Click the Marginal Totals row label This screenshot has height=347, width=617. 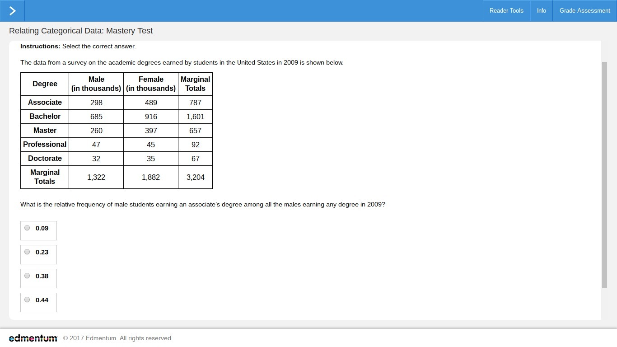coord(45,177)
